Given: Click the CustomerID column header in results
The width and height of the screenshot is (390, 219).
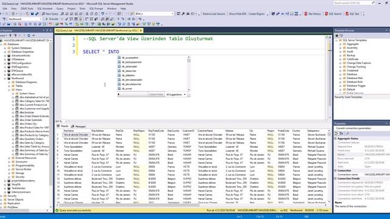Looking at the screenshot, I should (188, 131).
